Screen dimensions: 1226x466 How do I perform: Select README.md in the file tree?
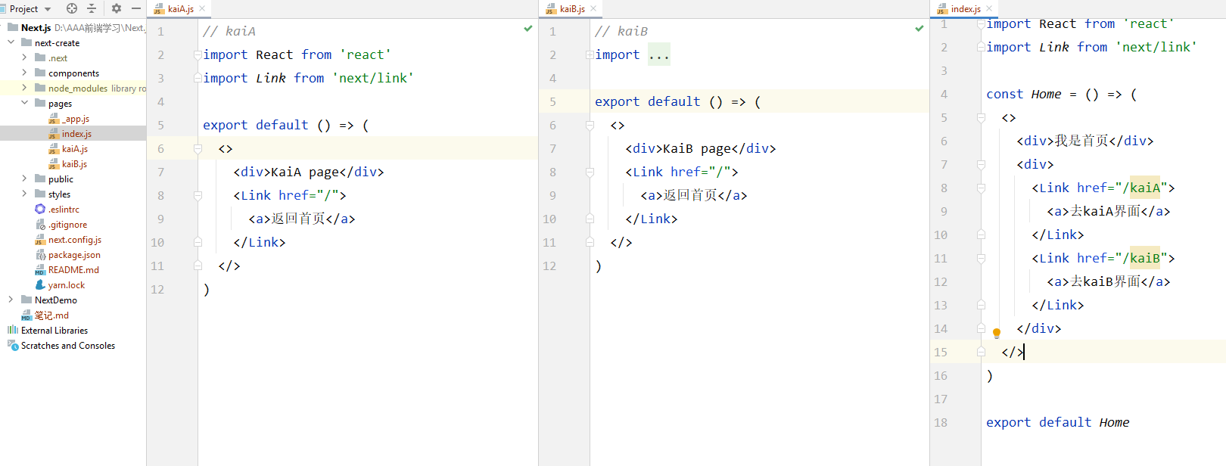73,270
